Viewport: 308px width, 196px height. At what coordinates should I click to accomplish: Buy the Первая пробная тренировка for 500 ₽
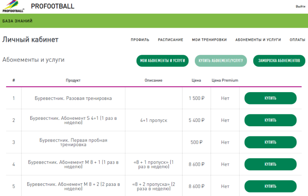coord(270,142)
